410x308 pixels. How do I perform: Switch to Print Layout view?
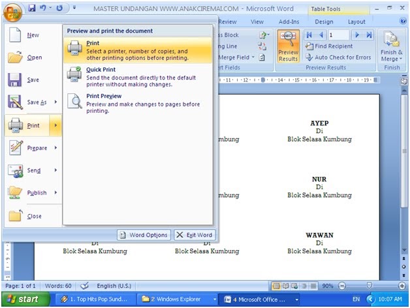[x=276, y=286]
